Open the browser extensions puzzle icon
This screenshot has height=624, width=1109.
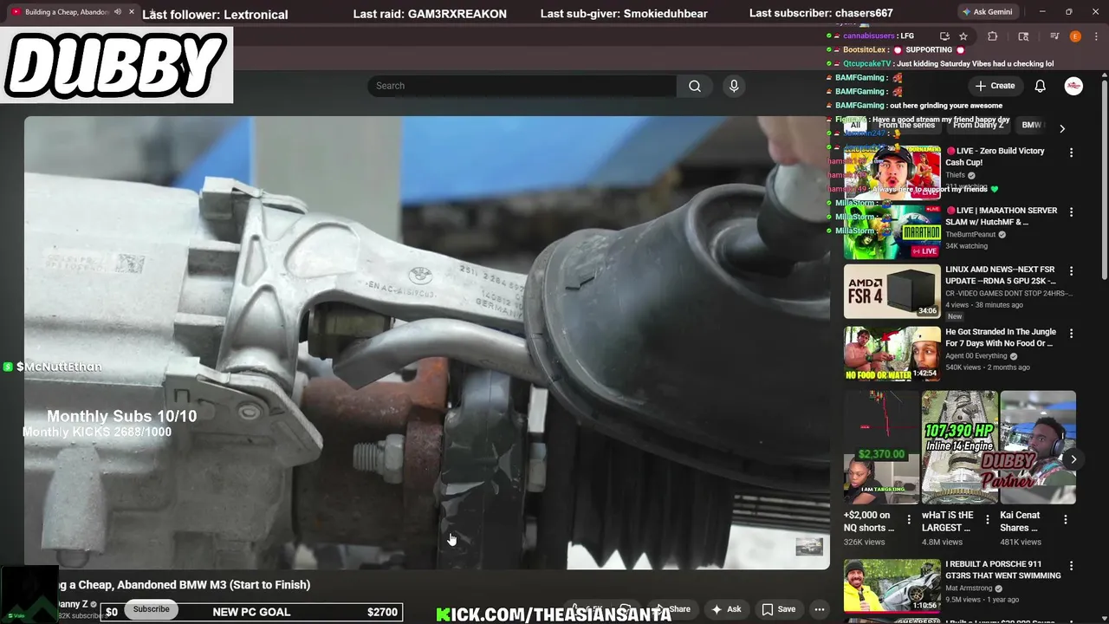(x=993, y=36)
